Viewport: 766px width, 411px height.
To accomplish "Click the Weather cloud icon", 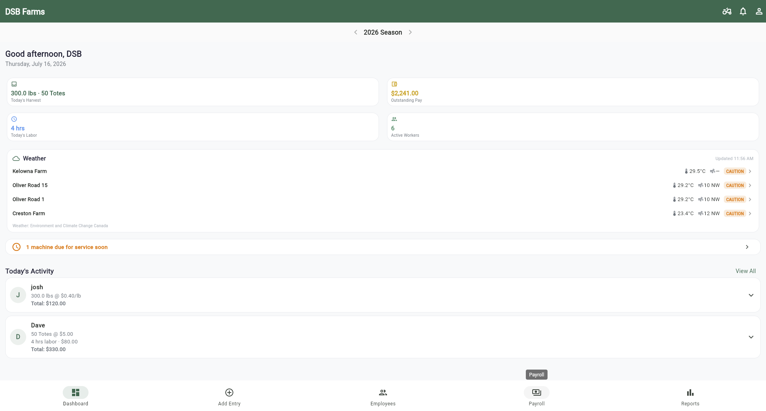I will coord(16,158).
